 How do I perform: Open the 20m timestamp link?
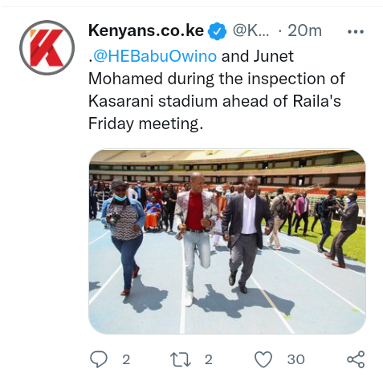305,30
